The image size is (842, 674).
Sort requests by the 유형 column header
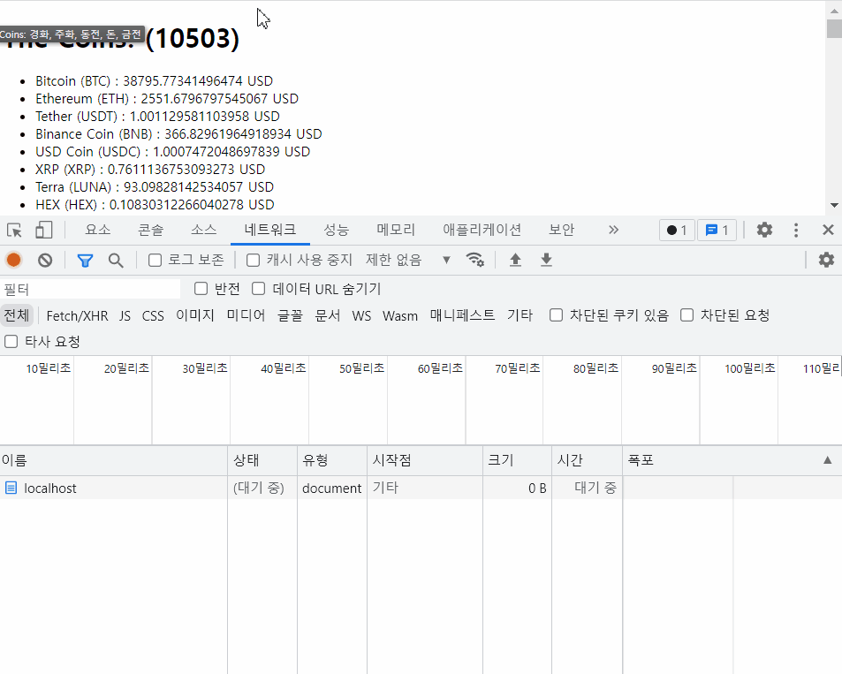point(332,460)
